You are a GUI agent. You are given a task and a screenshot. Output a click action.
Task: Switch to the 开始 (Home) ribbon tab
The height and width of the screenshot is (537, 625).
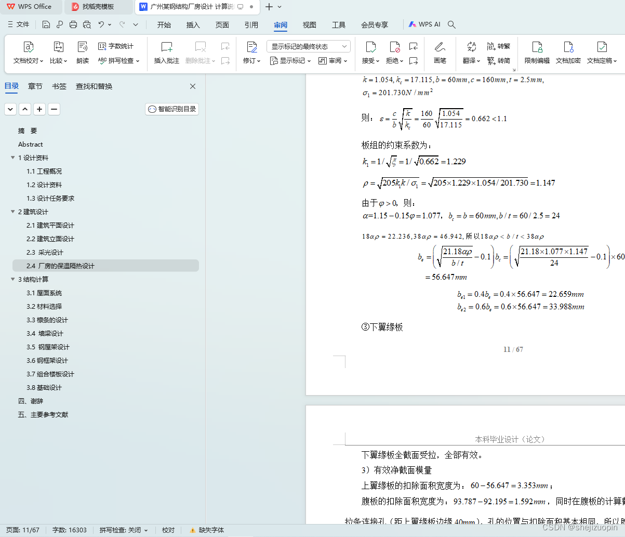[164, 24]
